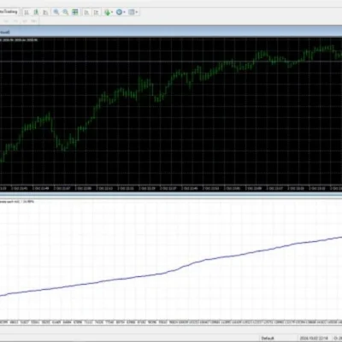Viewport: 342px width, 342px height.
Task: Expand periods dropdown arrow
Action: (x=125, y=12)
